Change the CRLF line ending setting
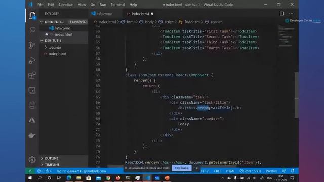 click(x=218, y=171)
